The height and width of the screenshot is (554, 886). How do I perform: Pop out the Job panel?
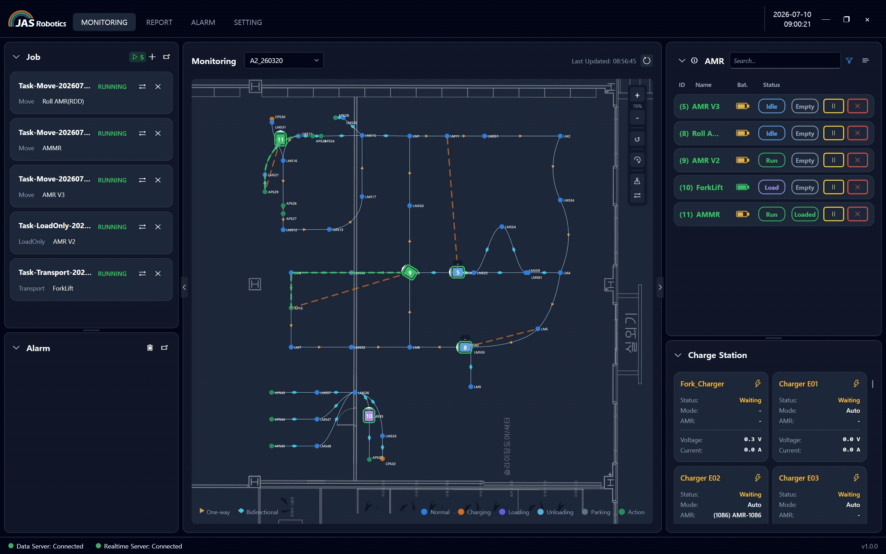coord(166,57)
